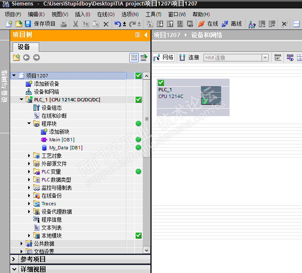Click the green checkmark on PLC_1 device box
The height and width of the screenshot is (273, 302).
coord(161,83)
